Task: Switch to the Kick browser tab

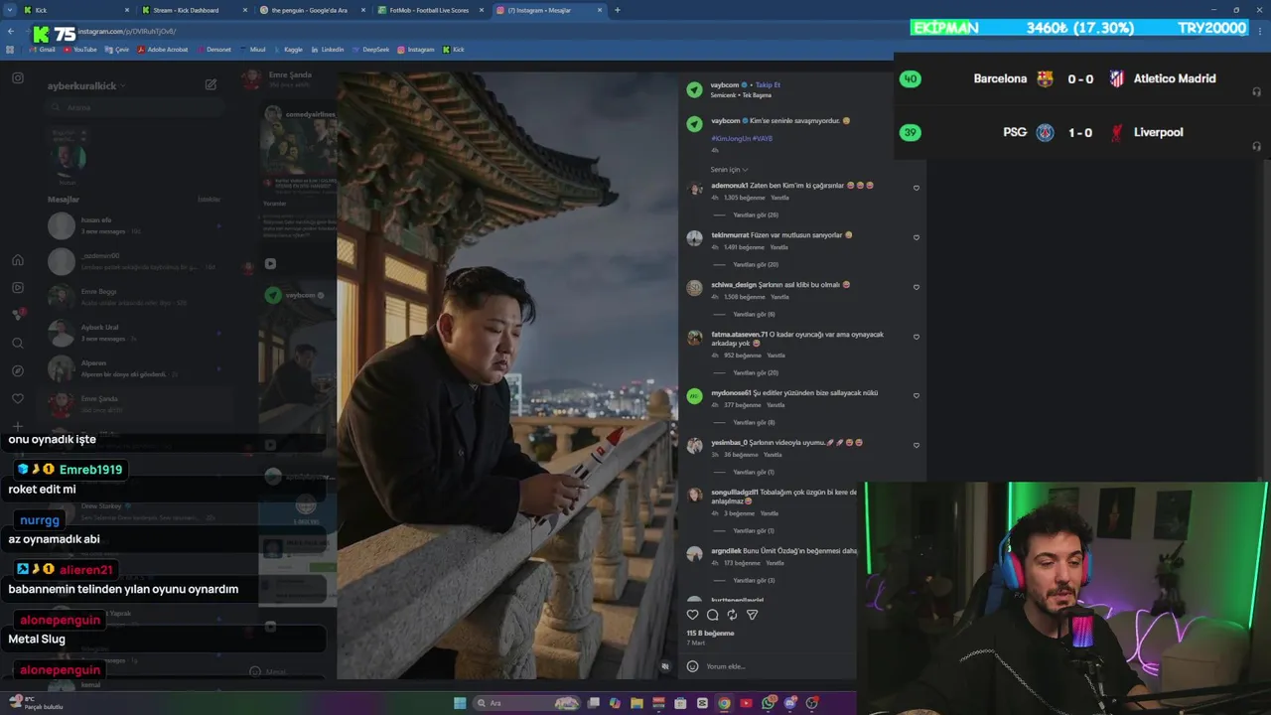Action: tap(75, 10)
